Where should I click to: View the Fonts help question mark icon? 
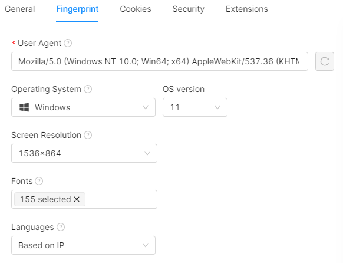pos(39,181)
